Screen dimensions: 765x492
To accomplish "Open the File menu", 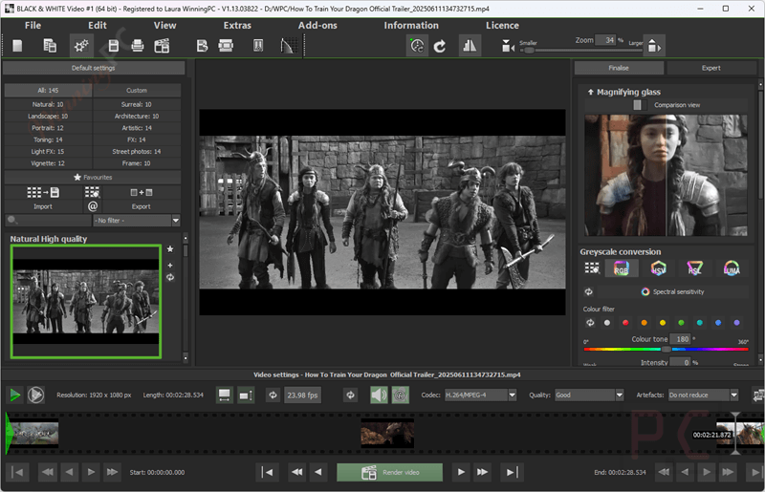I will (33, 26).
